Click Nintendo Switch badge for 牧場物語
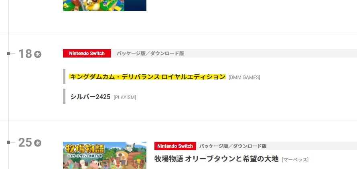This screenshot has width=357, height=169. tap(175, 146)
